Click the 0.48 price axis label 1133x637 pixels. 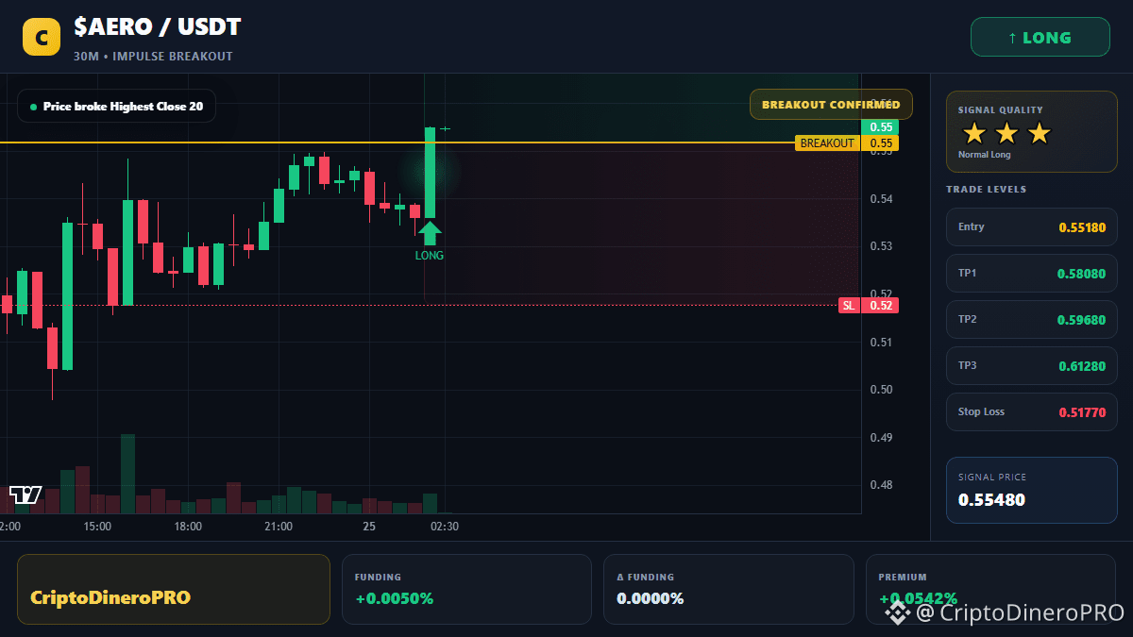click(881, 485)
